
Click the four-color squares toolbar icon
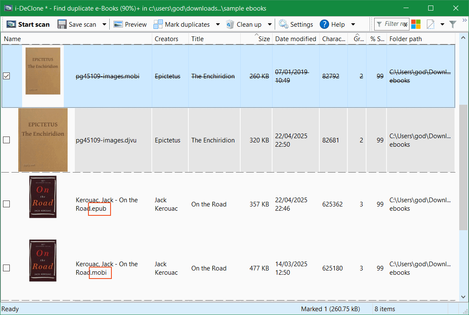point(416,24)
